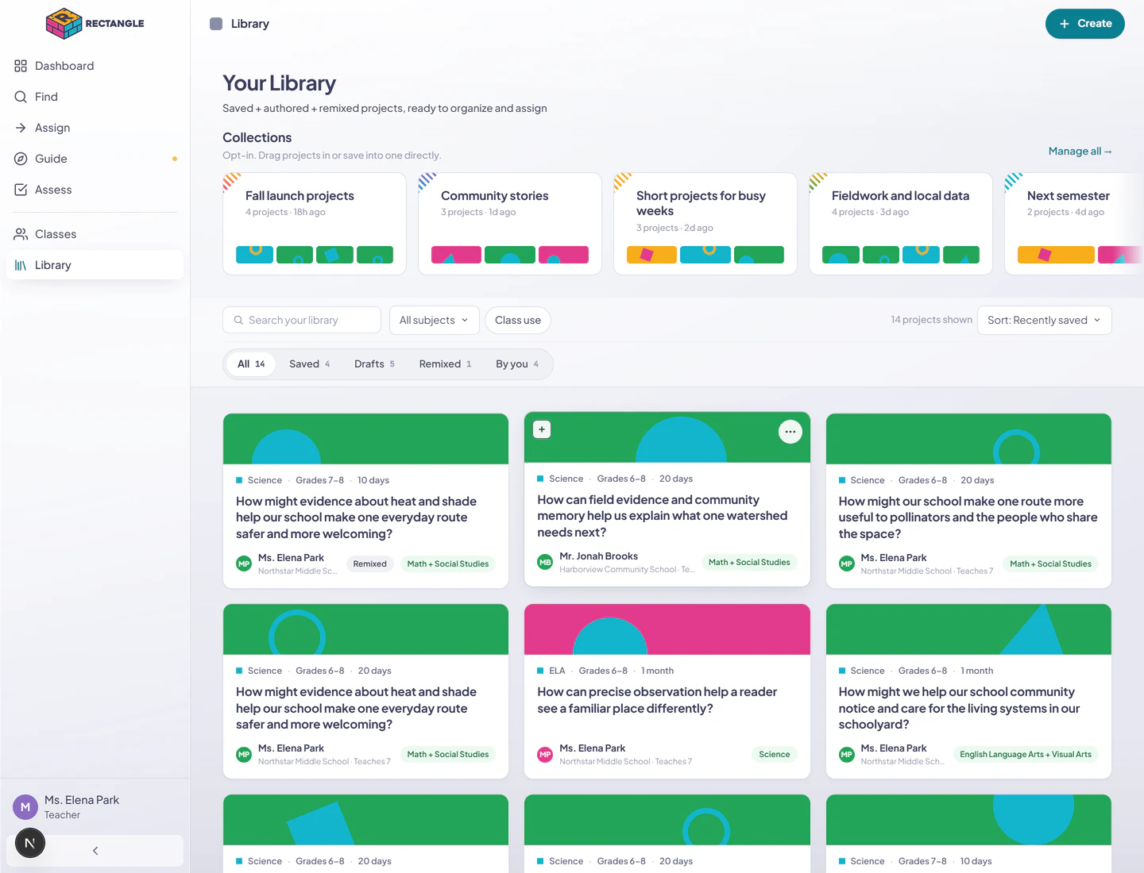Open the All subjects dropdown
Viewport: 1144px width, 873px height.
pos(433,321)
